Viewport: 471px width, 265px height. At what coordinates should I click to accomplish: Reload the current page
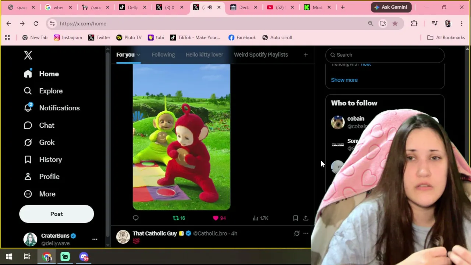pyautogui.click(x=36, y=24)
